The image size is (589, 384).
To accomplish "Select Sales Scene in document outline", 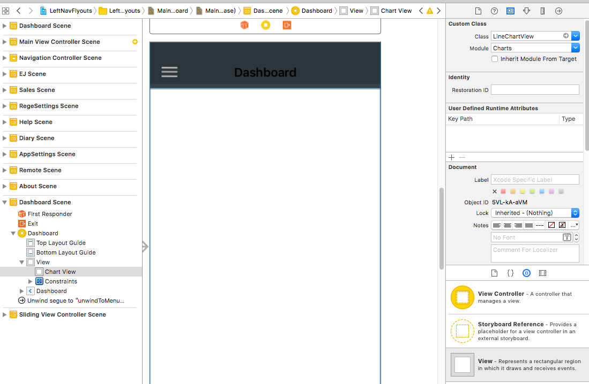I will [37, 90].
